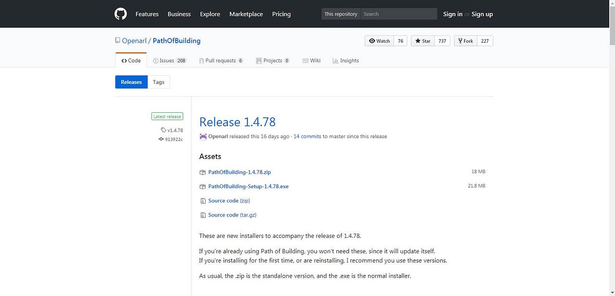
Task: Click the repository book icon beside Openarl
Action: click(117, 41)
